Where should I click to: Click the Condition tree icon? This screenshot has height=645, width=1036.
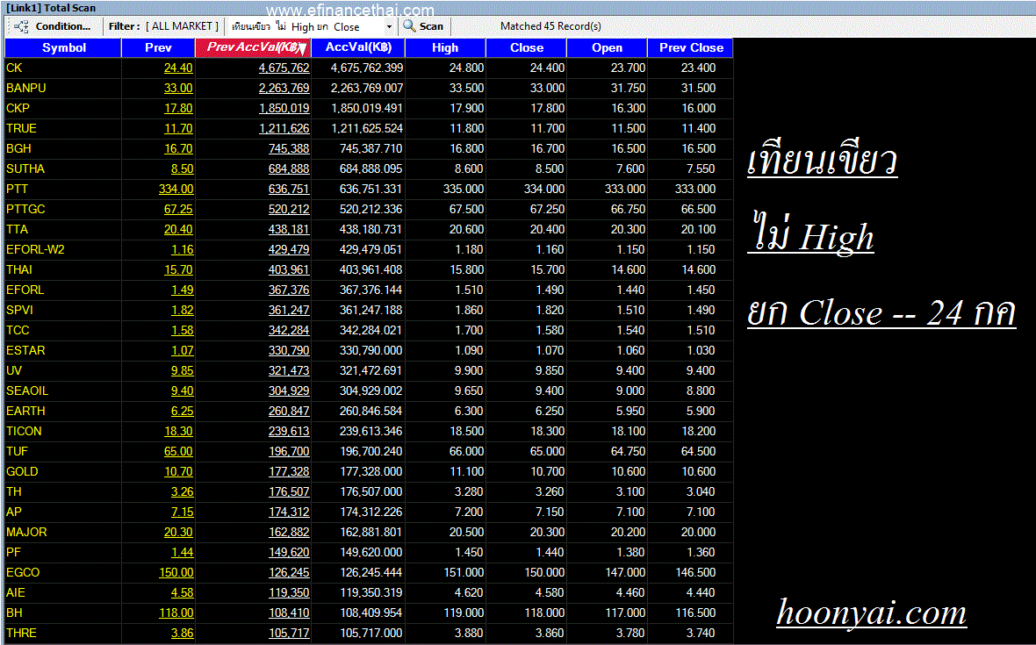pos(21,26)
